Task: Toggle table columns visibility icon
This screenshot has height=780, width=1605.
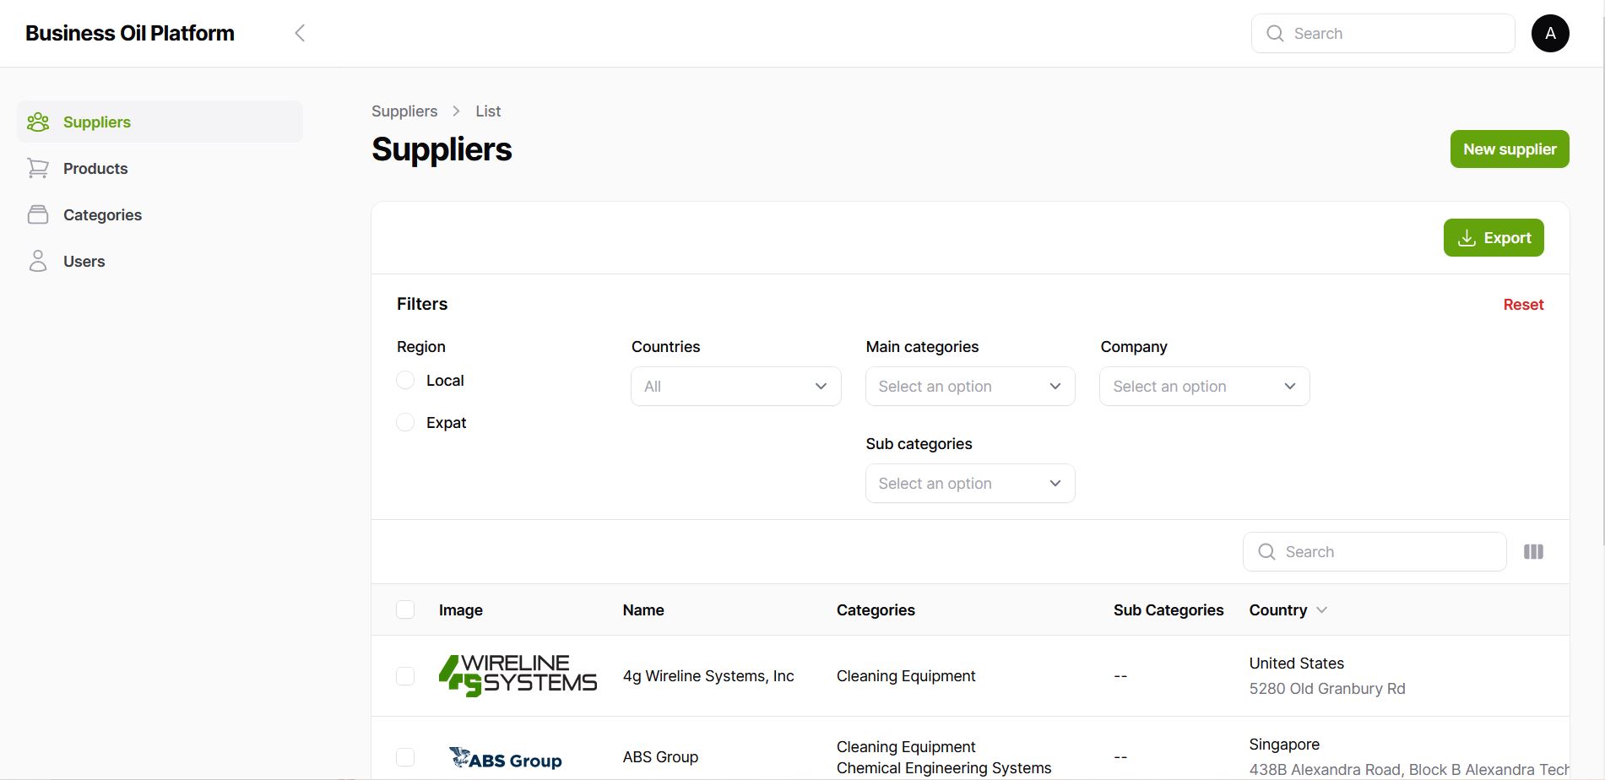Action: (1533, 552)
